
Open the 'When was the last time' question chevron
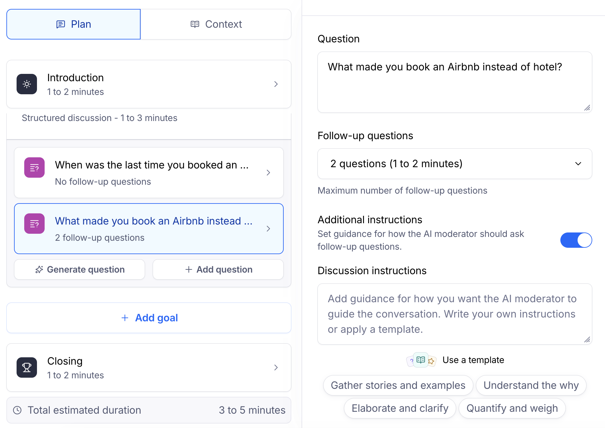pyautogui.click(x=268, y=173)
